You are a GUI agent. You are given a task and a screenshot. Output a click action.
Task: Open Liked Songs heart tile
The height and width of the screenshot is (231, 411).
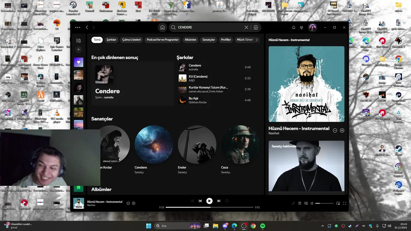point(78,62)
